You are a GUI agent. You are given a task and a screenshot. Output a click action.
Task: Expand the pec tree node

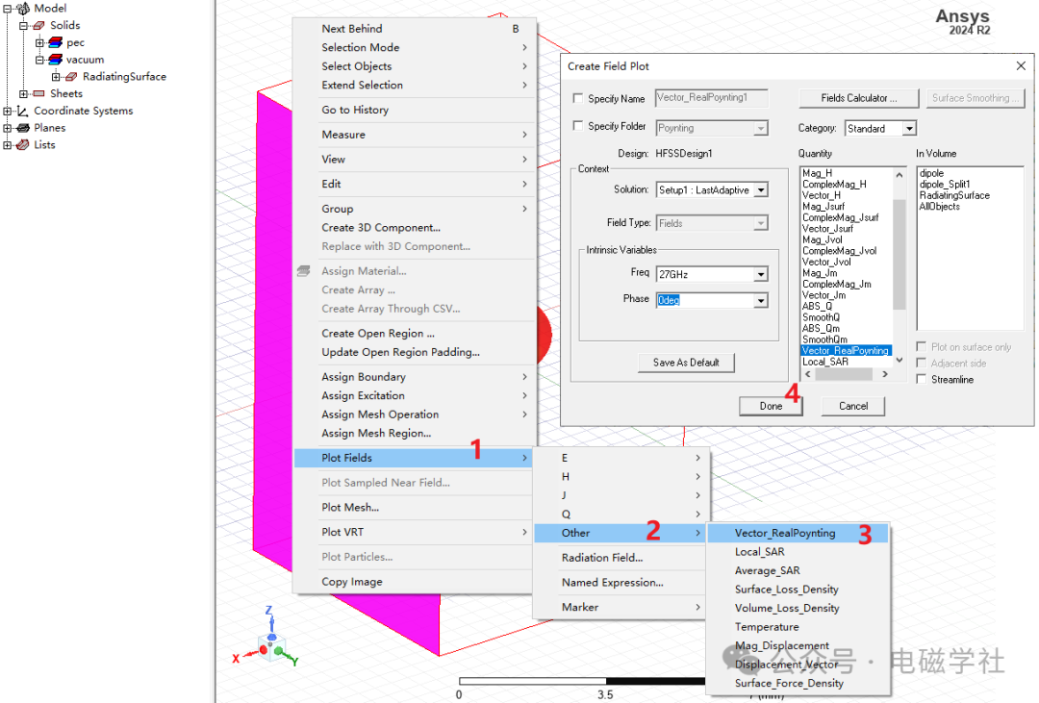click(39, 43)
